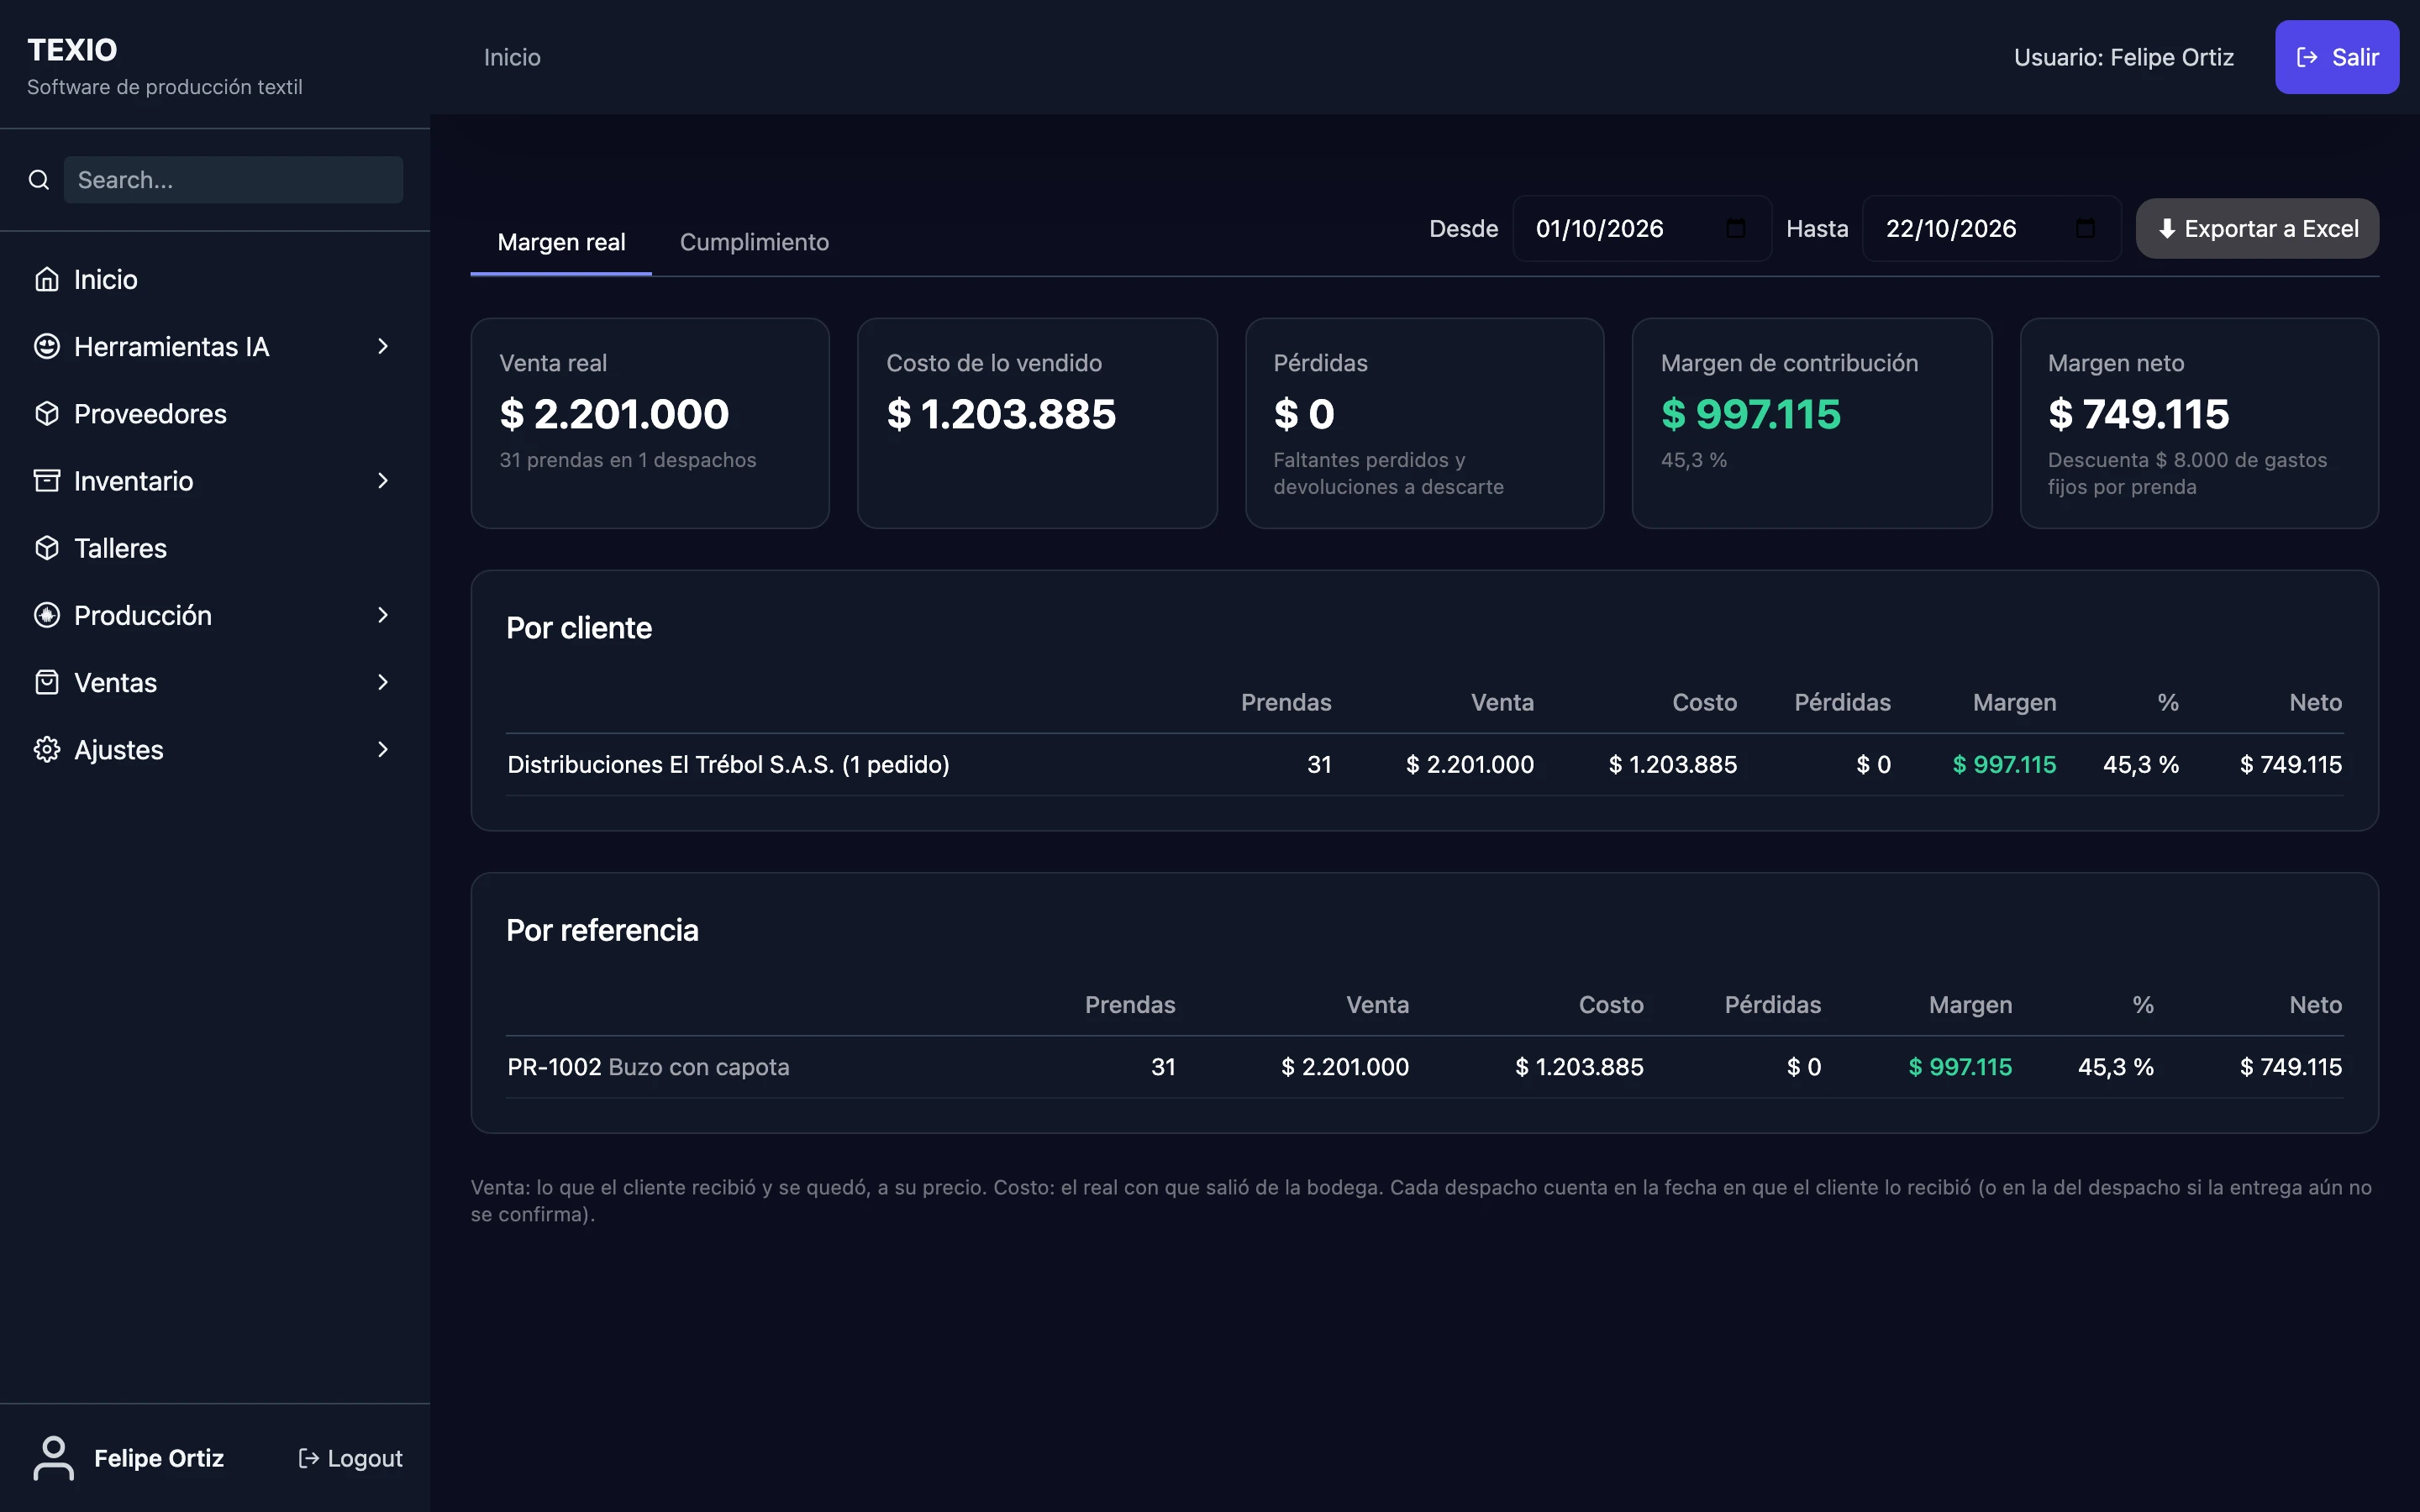Click the Neto column header in Por cliente

coord(2315,702)
